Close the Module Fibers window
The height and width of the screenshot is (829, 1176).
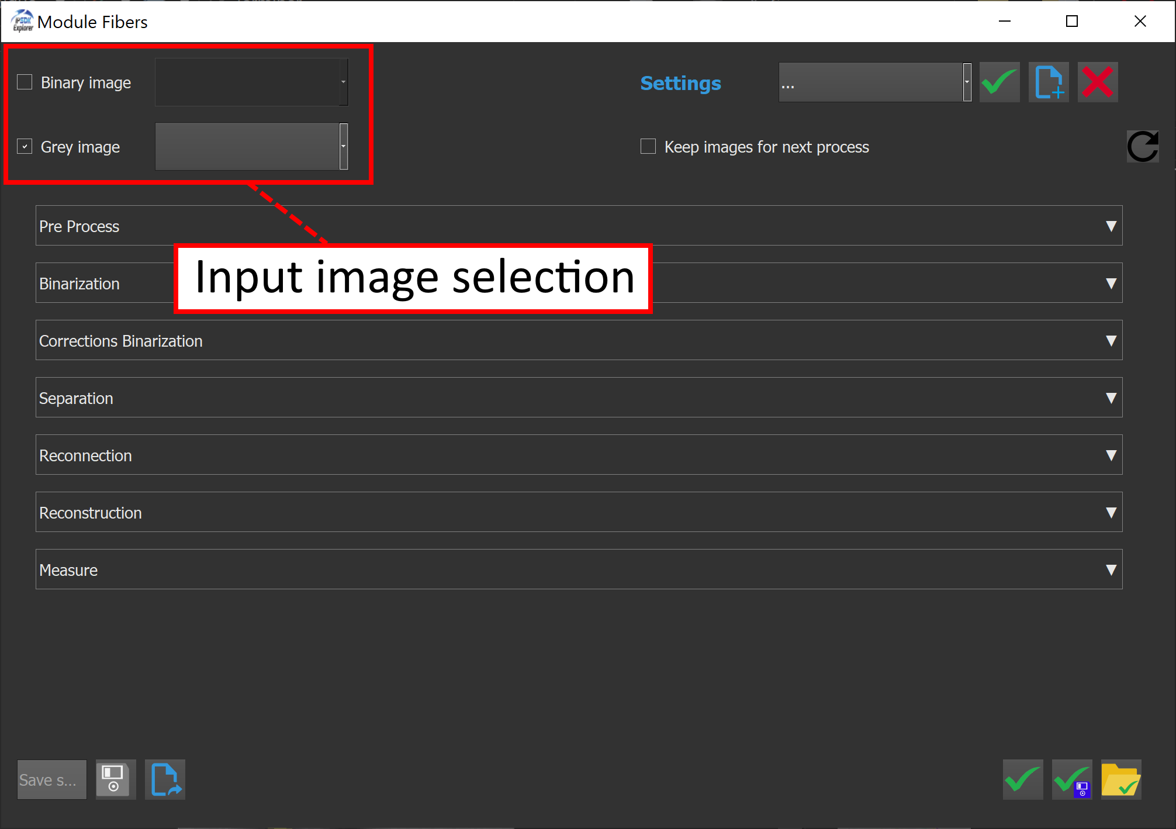click(x=1140, y=21)
